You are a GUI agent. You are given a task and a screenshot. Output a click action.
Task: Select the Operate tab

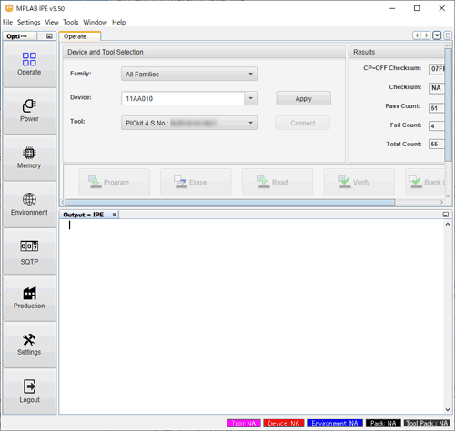coord(79,36)
